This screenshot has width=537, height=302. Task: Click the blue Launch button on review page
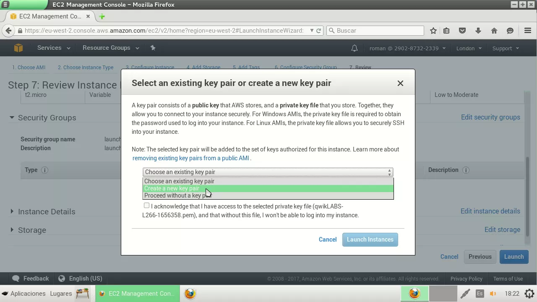click(514, 257)
